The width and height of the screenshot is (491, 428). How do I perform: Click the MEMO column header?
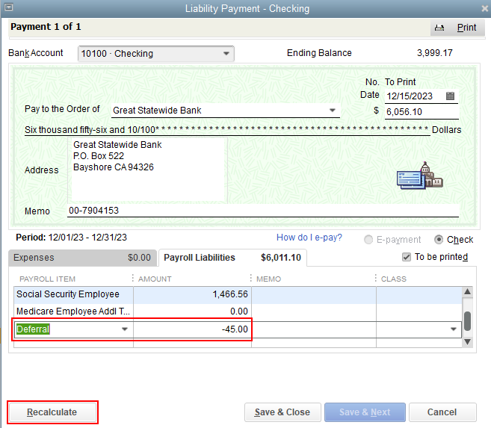(x=269, y=279)
